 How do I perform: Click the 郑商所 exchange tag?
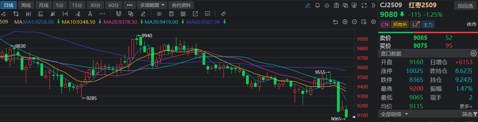tap(400, 24)
